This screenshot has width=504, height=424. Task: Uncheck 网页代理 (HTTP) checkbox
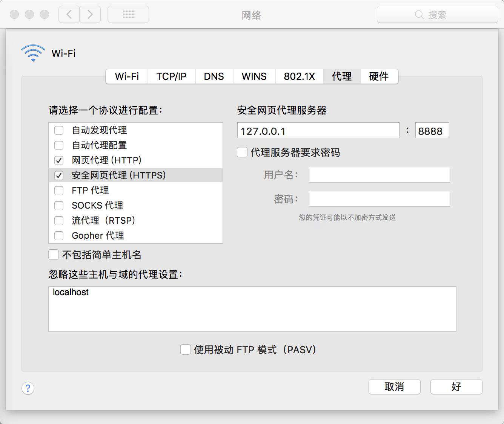pos(59,160)
